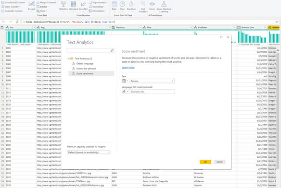This screenshot has height=188, width=281.
Task: Click the Publisher column header
Action: tap(215, 27)
